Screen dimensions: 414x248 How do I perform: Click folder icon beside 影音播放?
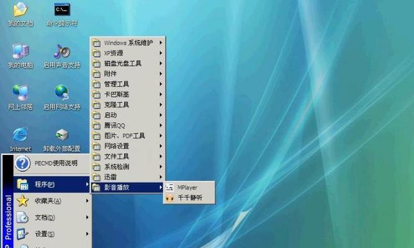(x=96, y=188)
